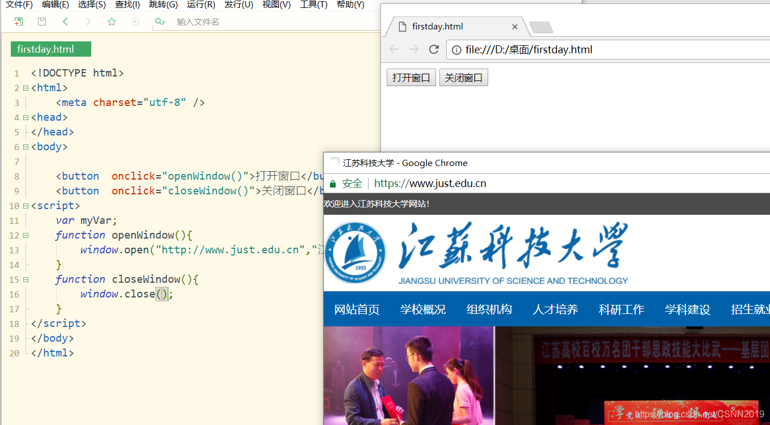Click 'var myVar;' on line 11
Viewport: 770px width, 425px height.
pyautogui.click(x=86, y=220)
